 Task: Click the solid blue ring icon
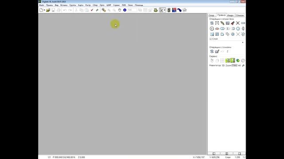[238, 29]
